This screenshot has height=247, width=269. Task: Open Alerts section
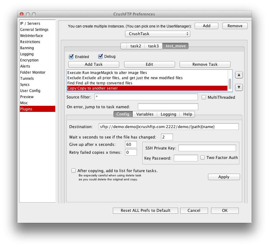pos(38,66)
